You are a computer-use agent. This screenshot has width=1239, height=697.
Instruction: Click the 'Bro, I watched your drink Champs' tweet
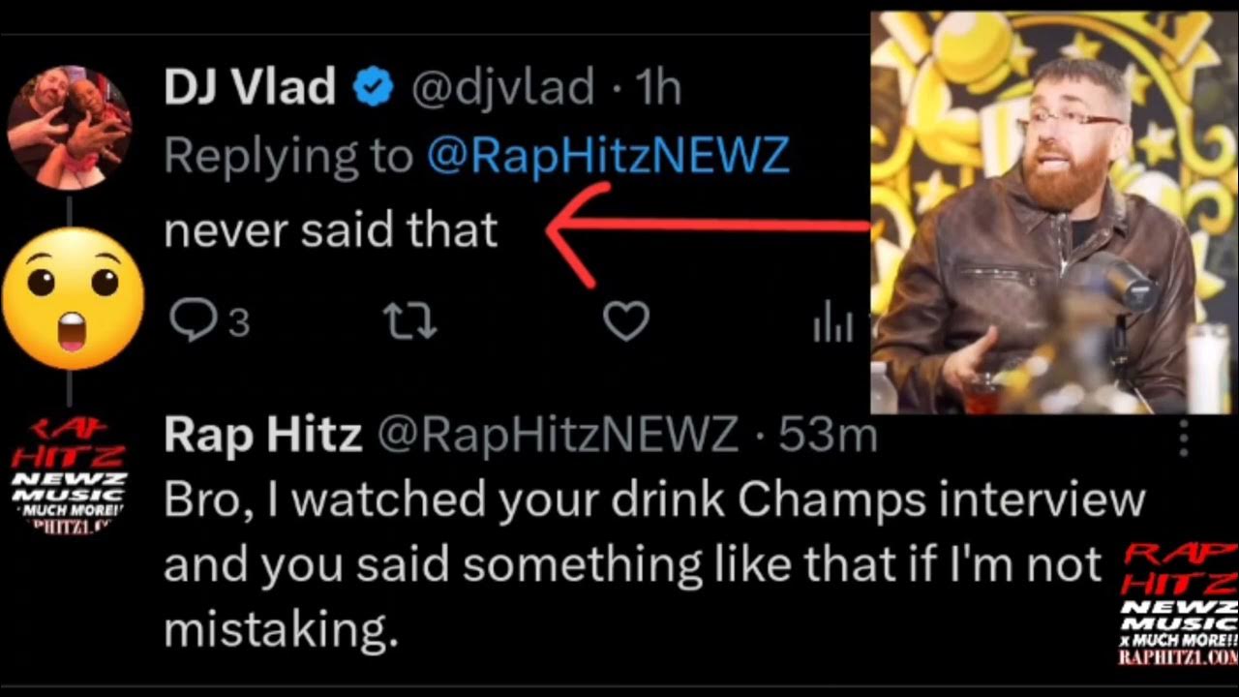point(639,563)
